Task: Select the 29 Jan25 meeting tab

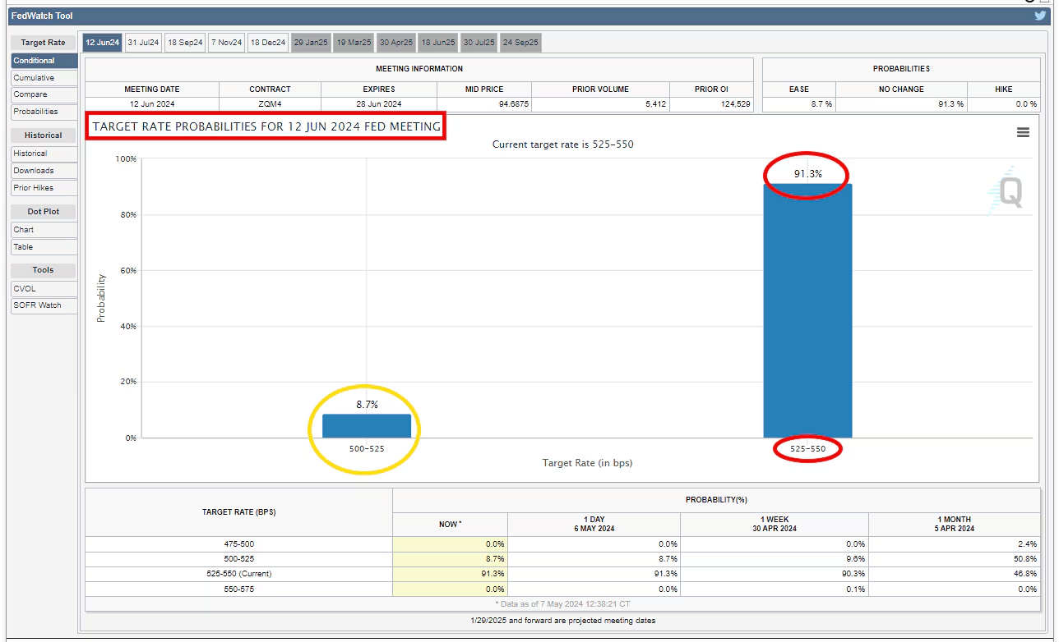Action: [x=311, y=43]
